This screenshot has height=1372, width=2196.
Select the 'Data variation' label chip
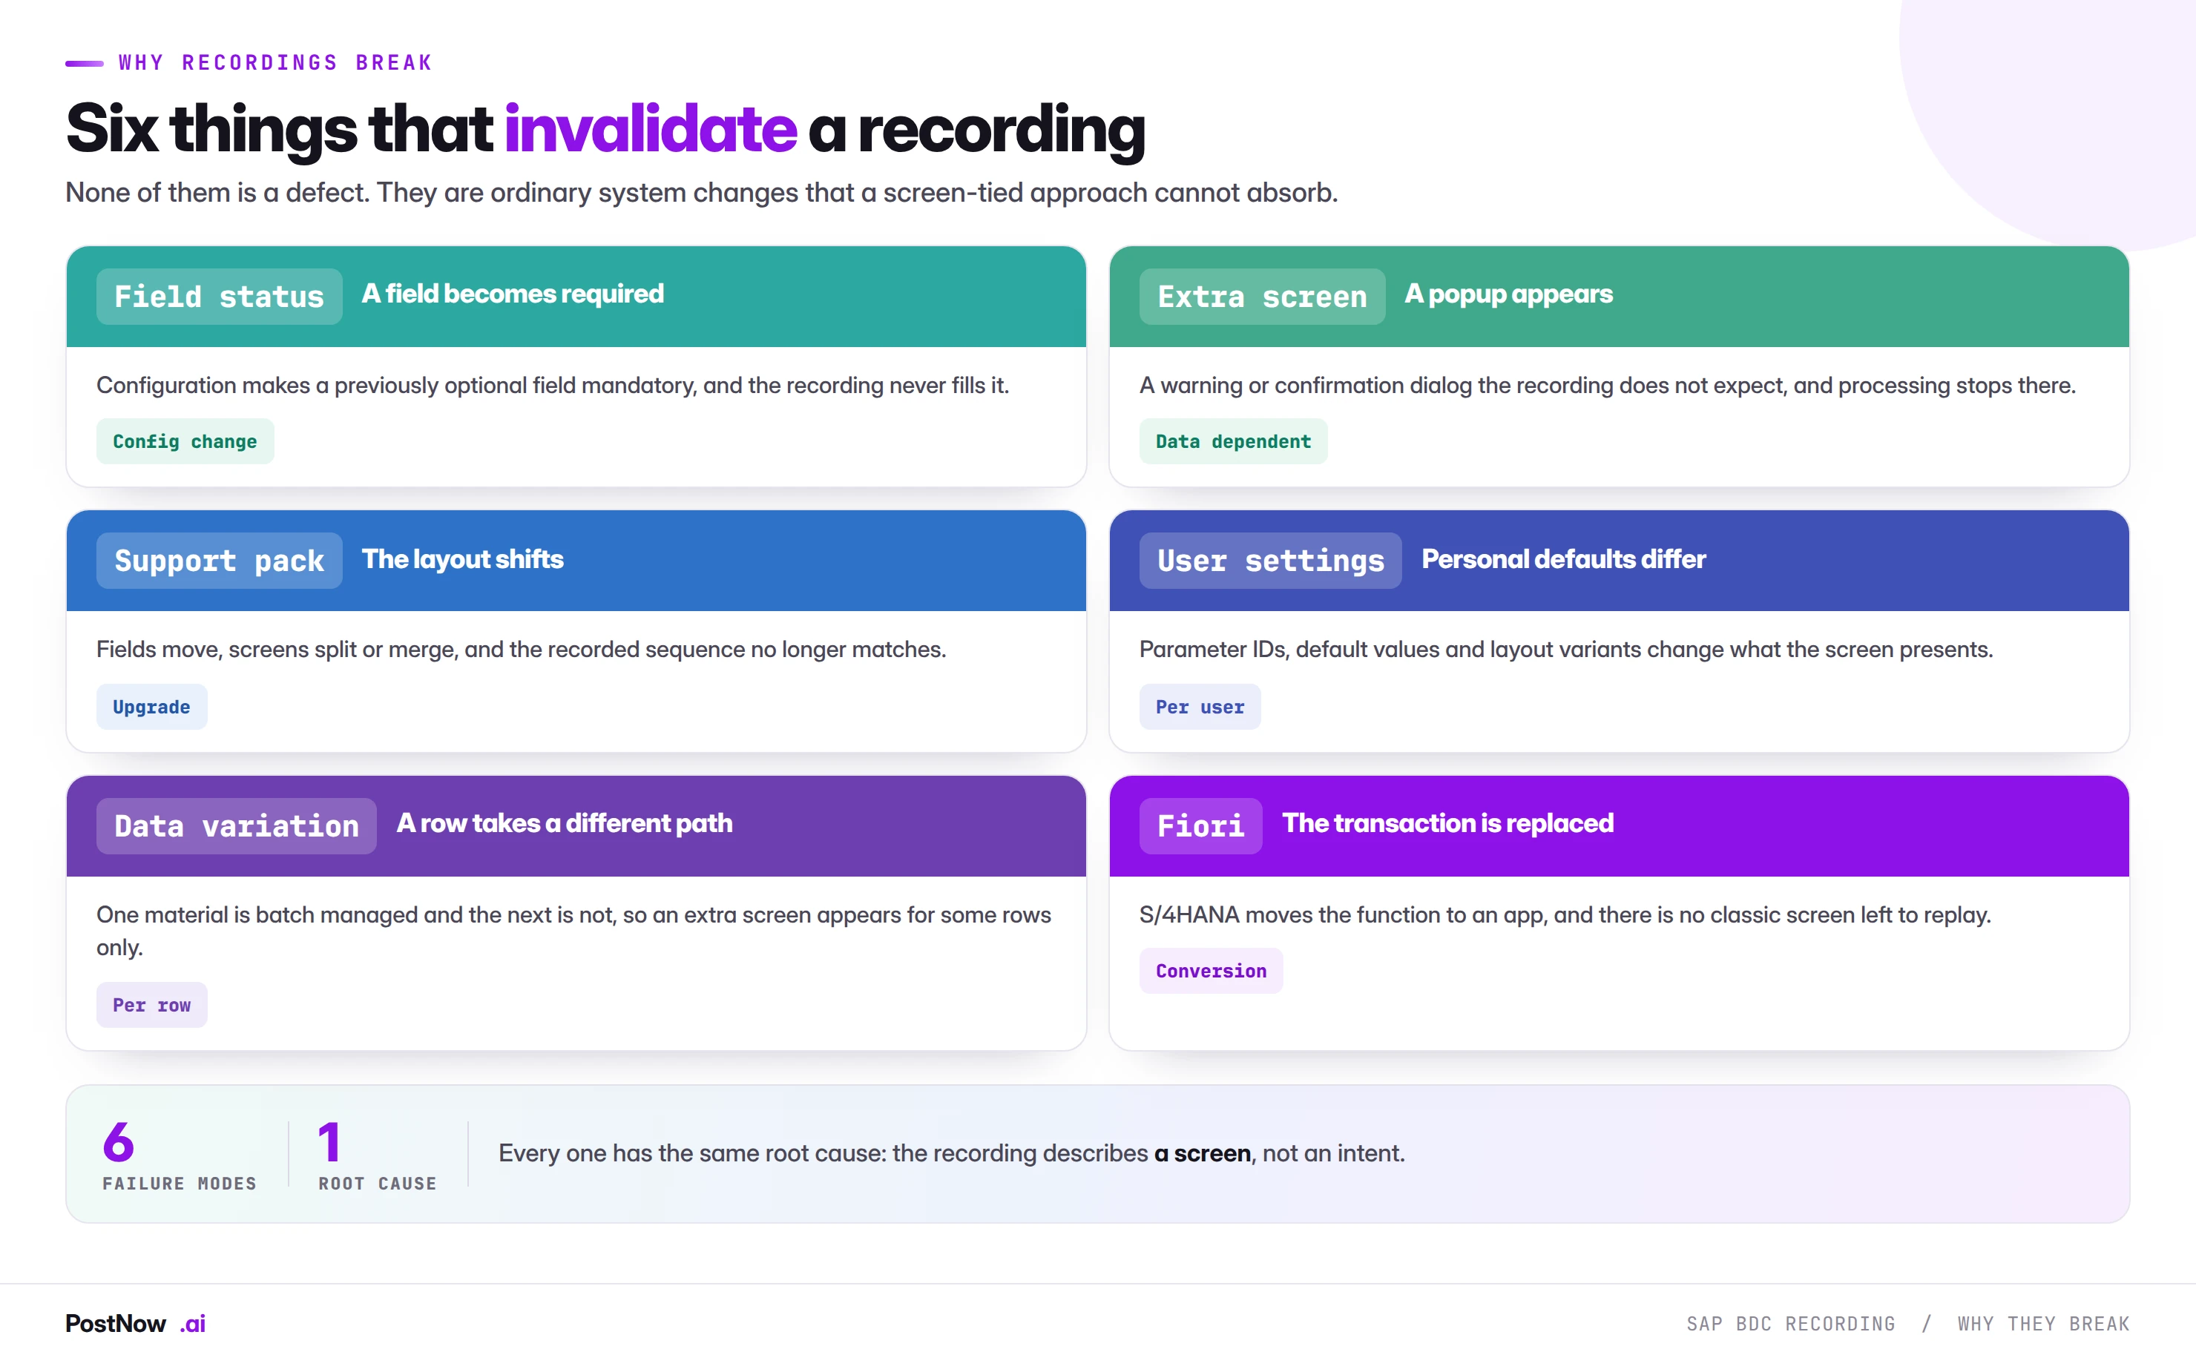click(x=236, y=825)
